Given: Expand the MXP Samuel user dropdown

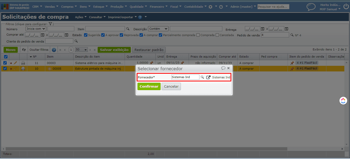Looking at the screenshot, I should click(x=330, y=9).
